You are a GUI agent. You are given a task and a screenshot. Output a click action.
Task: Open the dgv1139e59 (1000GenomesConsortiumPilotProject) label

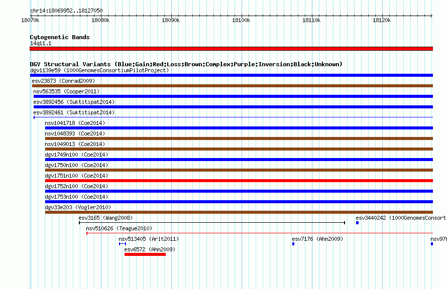coord(99,70)
